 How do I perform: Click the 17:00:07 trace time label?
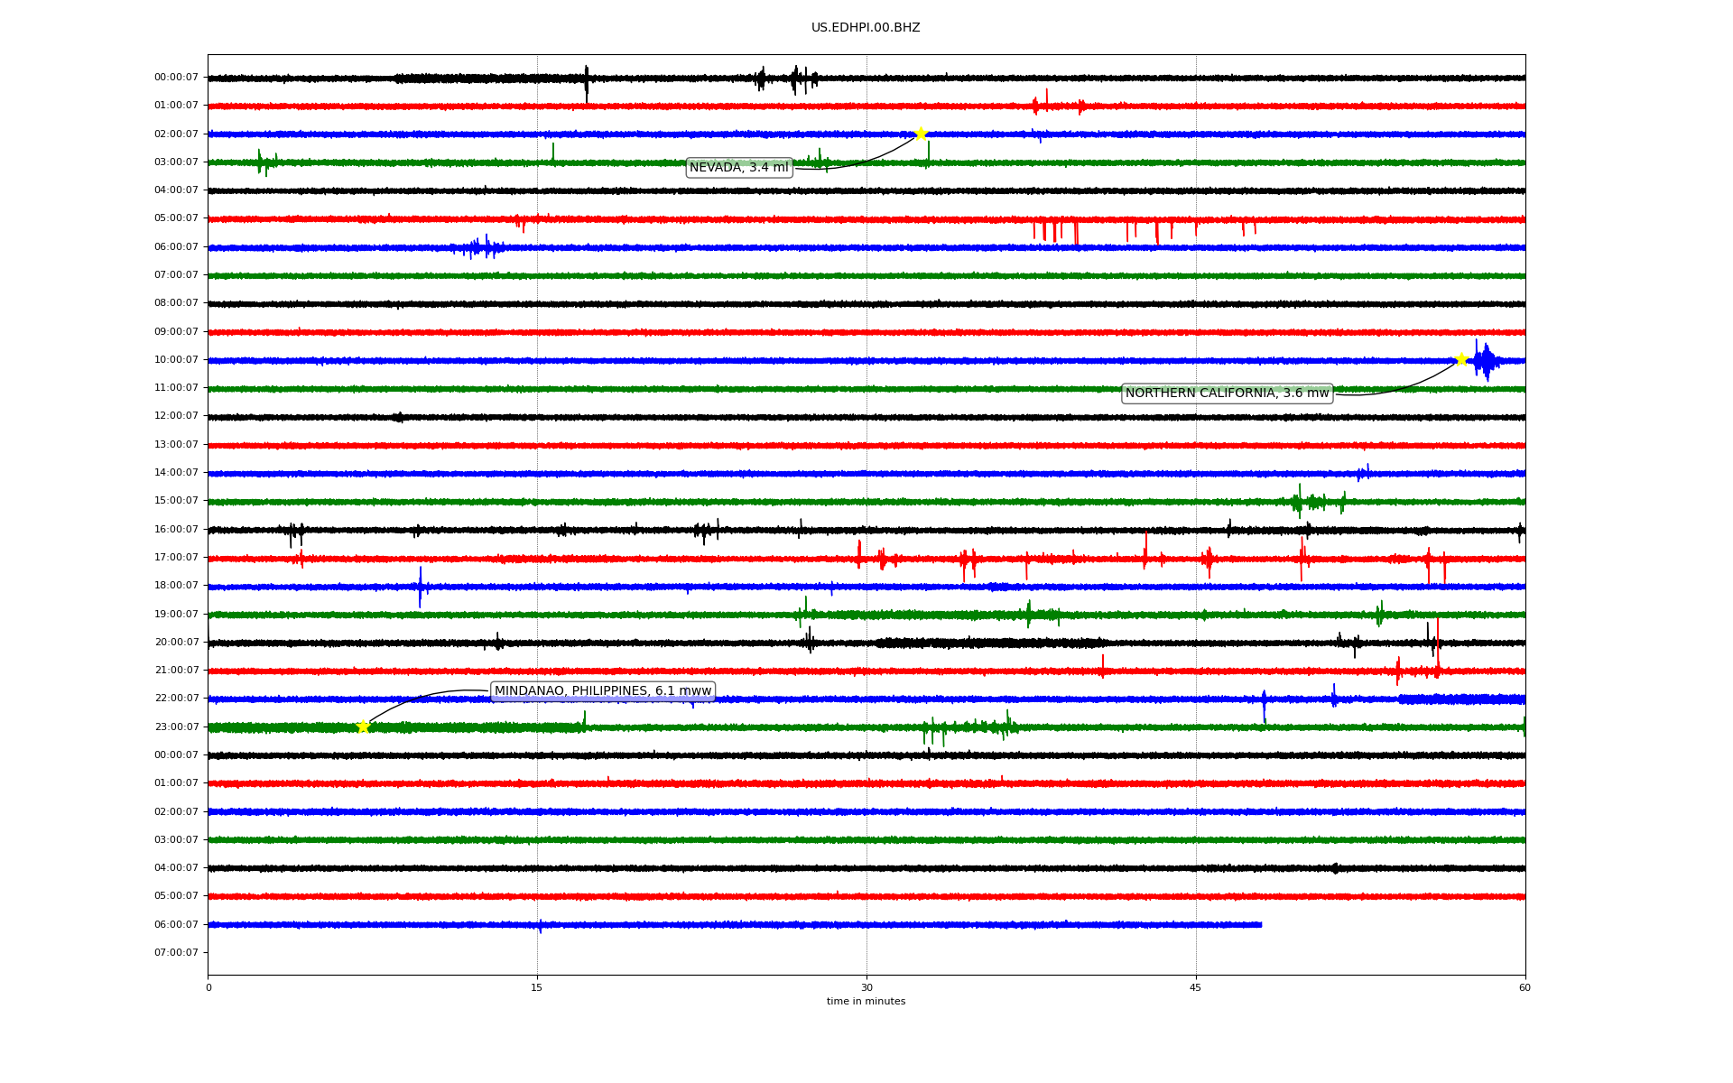pyautogui.click(x=176, y=557)
